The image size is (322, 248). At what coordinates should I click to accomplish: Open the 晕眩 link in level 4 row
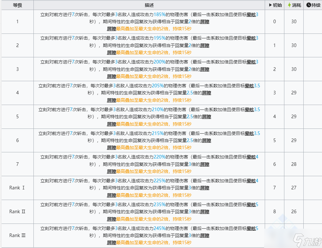tap(249, 86)
